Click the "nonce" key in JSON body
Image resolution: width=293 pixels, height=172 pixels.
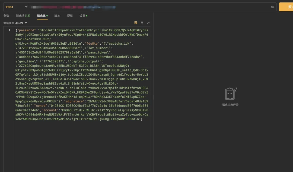(x=40, y=106)
